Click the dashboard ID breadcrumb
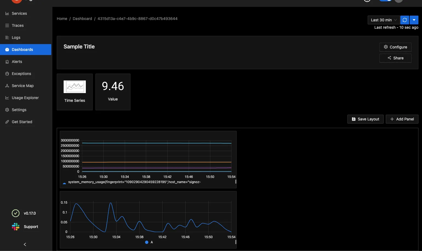422x251 pixels. pyautogui.click(x=137, y=19)
